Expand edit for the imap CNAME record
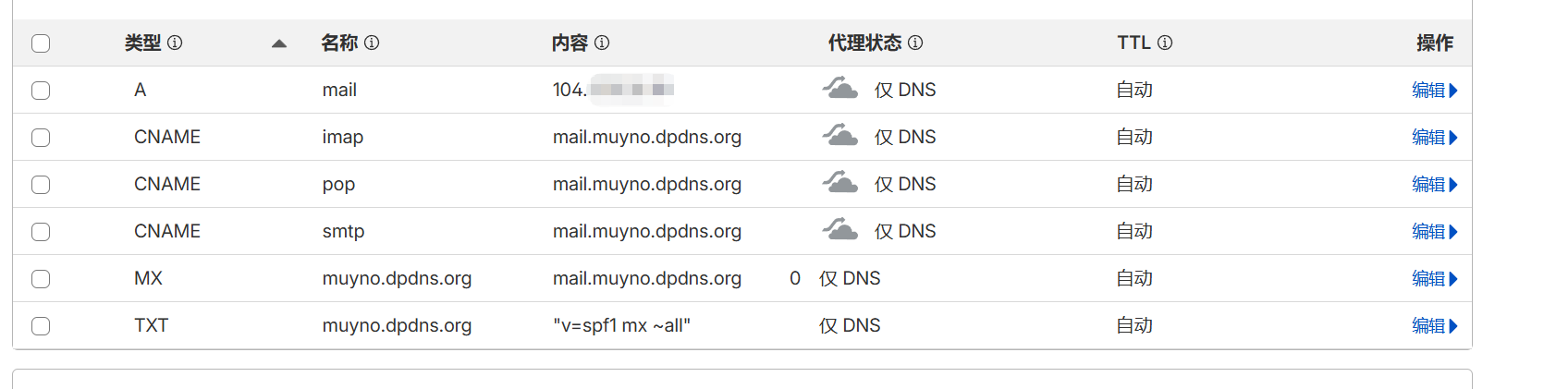Viewport: 1544px width, 389px height. pyautogui.click(x=1434, y=138)
